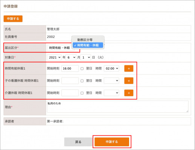Select 時間有給・休暇 option in dropdown list
The height and width of the screenshot is (150, 195).
coord(88,45)
